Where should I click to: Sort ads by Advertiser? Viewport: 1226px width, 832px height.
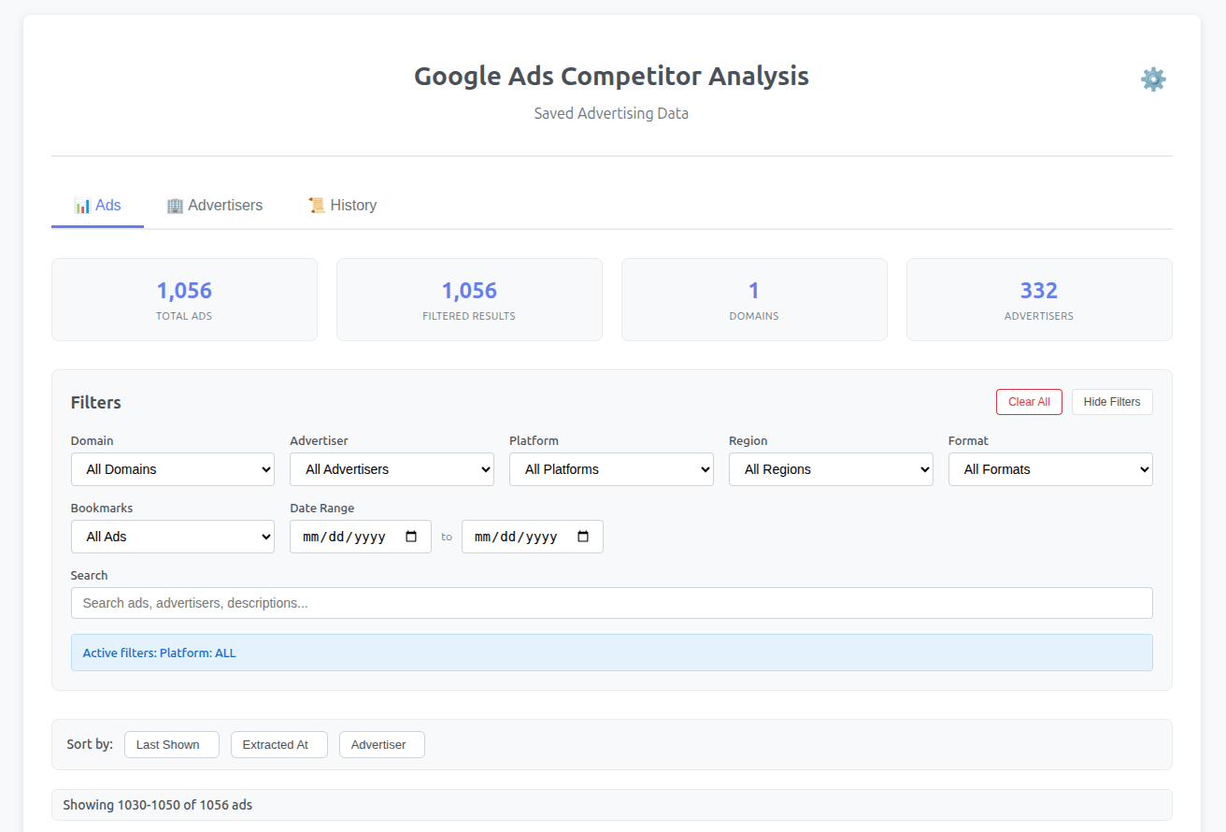381,744
